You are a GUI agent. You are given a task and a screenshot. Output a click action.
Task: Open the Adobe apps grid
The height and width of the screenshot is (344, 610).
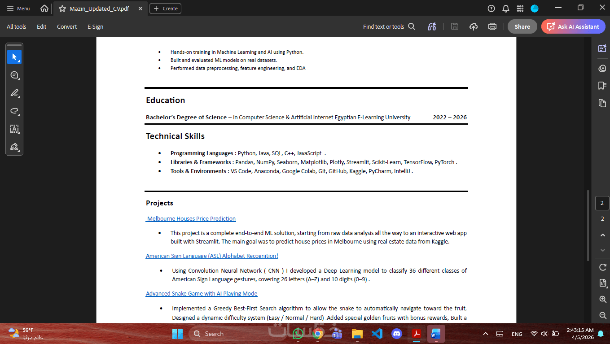(x=520, y=9)
